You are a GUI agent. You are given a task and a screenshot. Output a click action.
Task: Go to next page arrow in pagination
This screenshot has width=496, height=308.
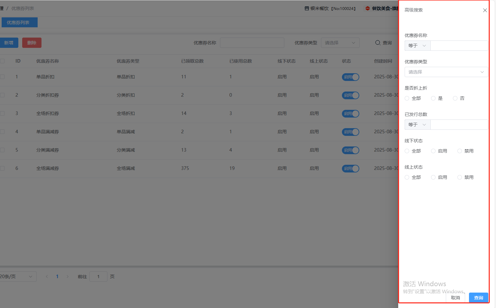68,277
